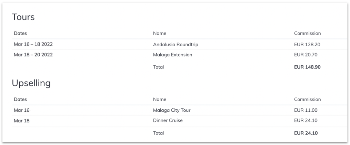Click Dates column header in Upselling table
This screenshot has height=145, width=350.
(x=20, y=99)
